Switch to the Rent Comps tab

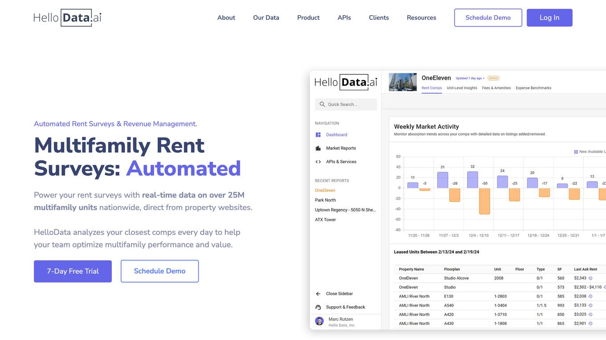[432, 88]
